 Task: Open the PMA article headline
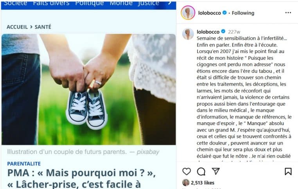coord(81,178)
